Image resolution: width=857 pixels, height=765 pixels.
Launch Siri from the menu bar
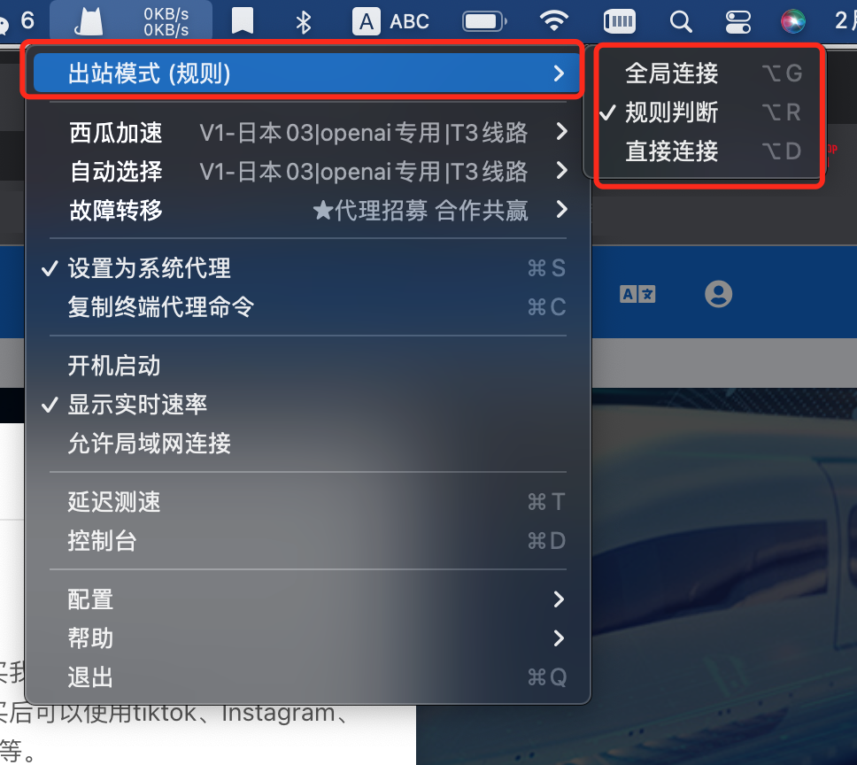click(x=792, y=22)
